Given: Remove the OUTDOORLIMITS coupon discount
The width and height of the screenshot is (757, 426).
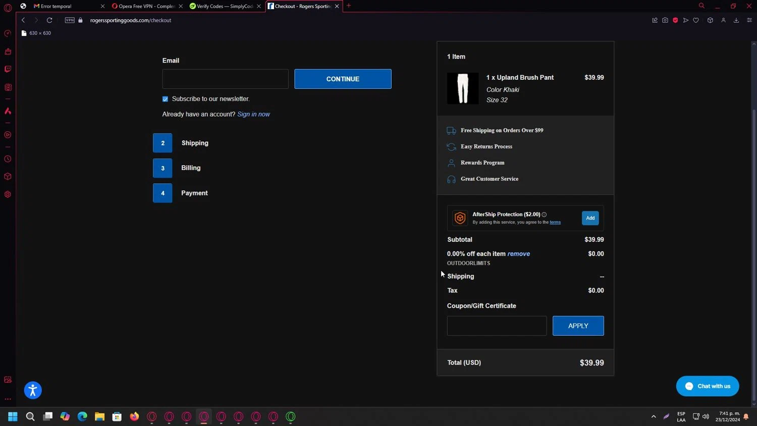Looking at the screenshot, I should [x=518, y=254].
